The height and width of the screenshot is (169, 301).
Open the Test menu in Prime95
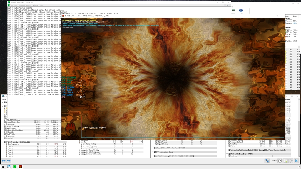pyautogui.click(x=12, y=5)
